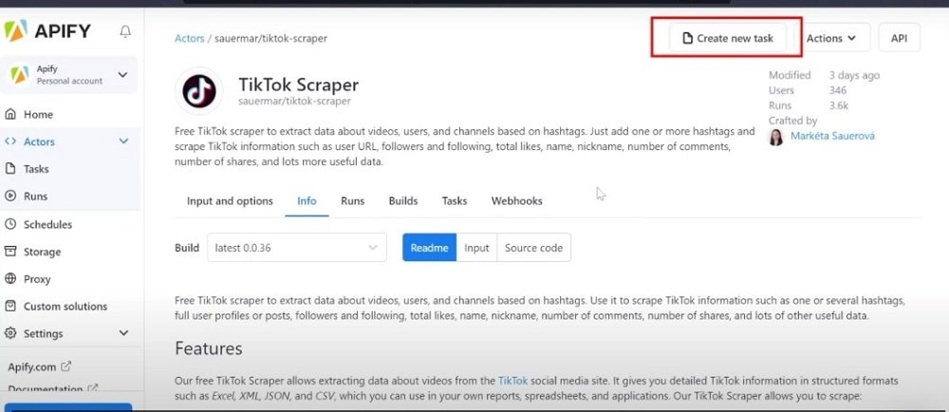The height and width of the screenshot is (412, 949).
Task: Click the TikTok Scraper logo avatar
Action: pos(199,91)
